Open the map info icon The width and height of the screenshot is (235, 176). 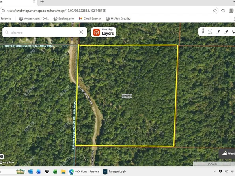click(2, 157)
